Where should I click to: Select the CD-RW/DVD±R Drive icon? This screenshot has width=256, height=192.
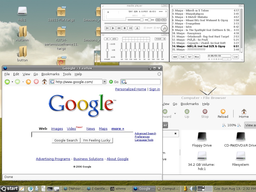pyautogui.click(x=241, y=136)
